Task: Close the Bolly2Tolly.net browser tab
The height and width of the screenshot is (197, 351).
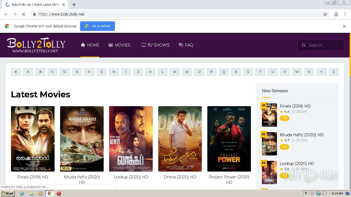Action: click(64, 5)
